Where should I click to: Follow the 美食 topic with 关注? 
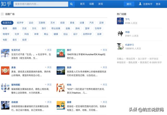[x=48, y=67]
